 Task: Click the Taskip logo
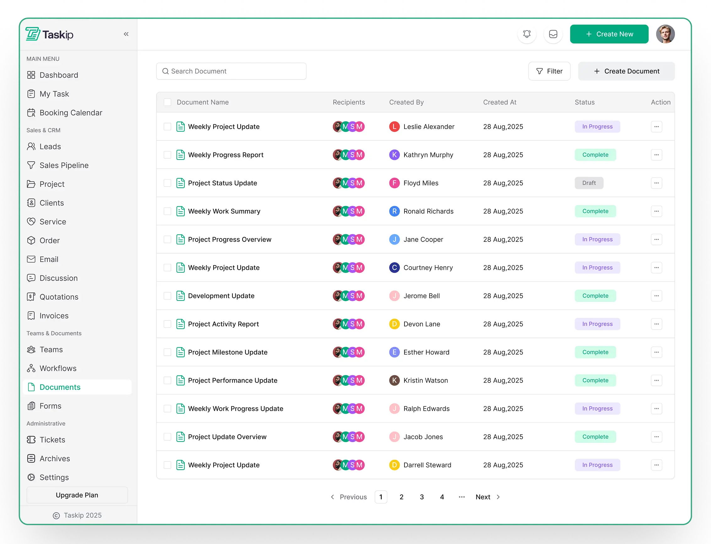pyautogui.click(x=50, y=34)
